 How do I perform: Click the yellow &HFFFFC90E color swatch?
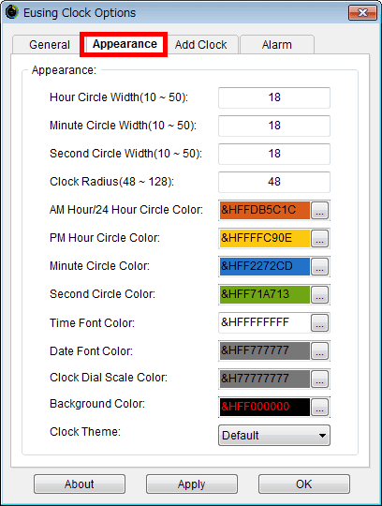click(265, 239)
